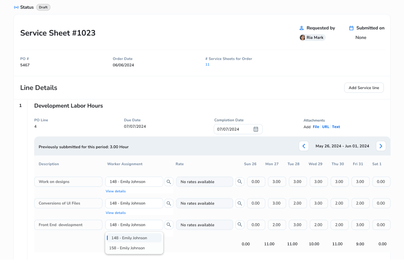Screen dimensions: 404x260
Task: Edit Mon 27 hours for Work on designs
Action: pos(277,182)
